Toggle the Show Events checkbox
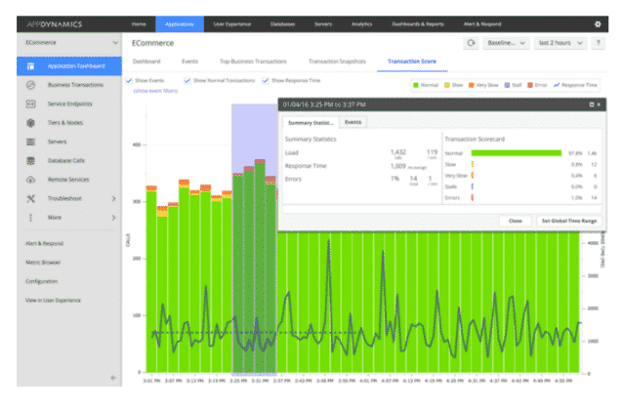The image size is (623, 412). [x=129, y=81]
